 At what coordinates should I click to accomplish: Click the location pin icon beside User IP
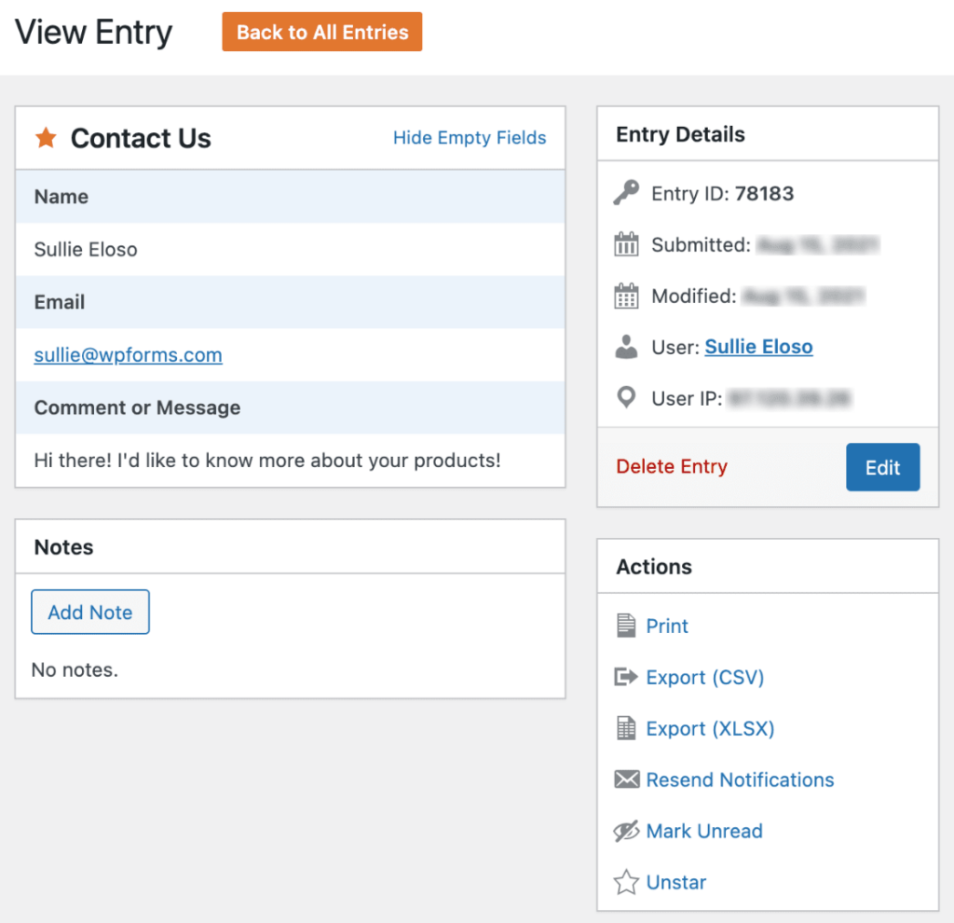[x=628, y=397]
